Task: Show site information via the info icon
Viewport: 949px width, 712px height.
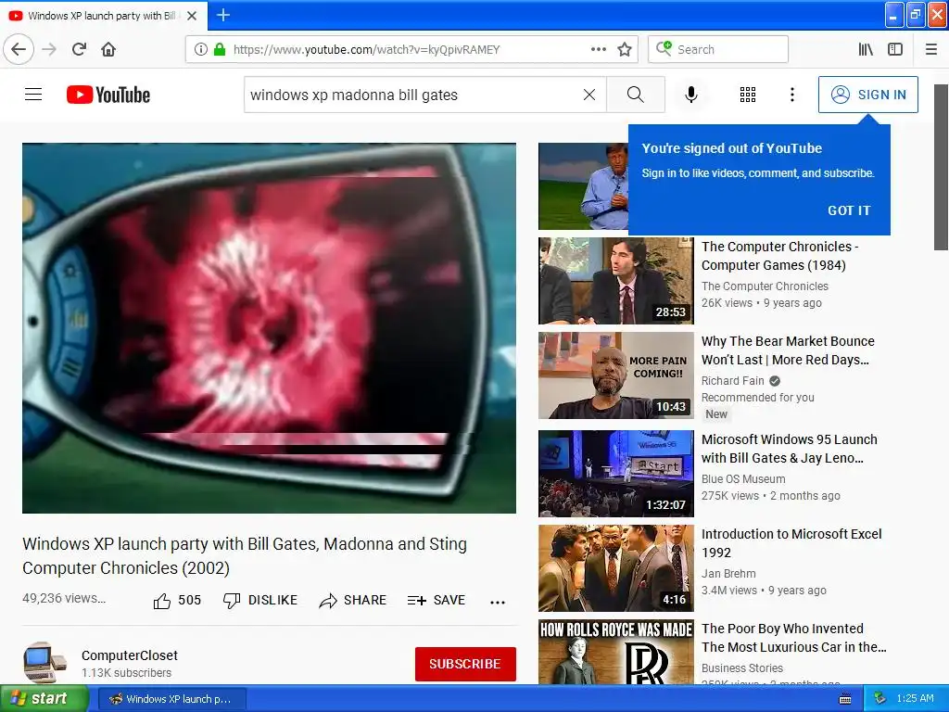Action: (x=200, y=50)
